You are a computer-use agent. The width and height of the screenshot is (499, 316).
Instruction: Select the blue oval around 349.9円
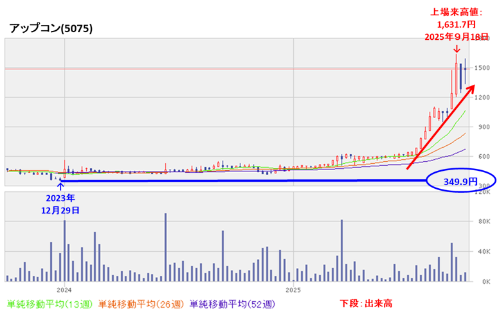point(460,182)
